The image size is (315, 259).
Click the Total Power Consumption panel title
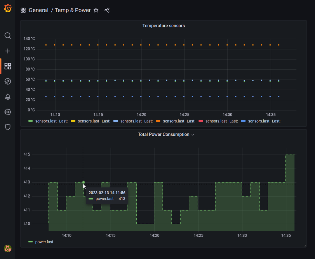(x=163, y=134)
